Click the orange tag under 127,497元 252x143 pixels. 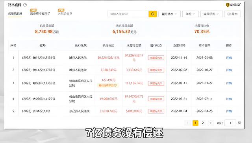coord(107,85)
